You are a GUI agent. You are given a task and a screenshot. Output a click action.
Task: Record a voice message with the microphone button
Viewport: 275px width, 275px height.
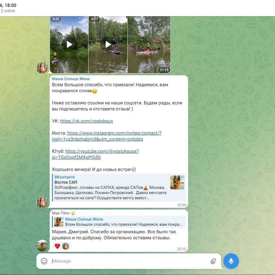(231, 261)
